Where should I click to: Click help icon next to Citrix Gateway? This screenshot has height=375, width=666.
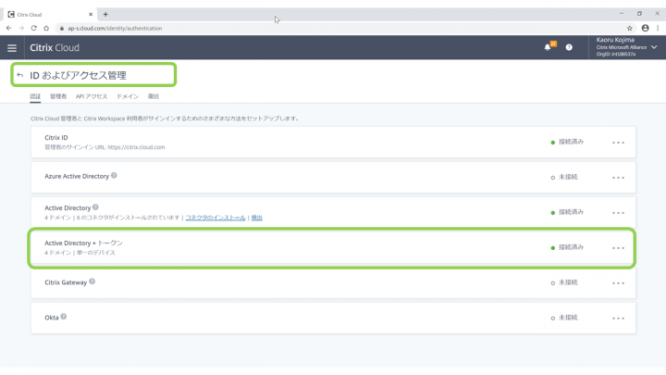pyautogui.click(x=92, y=281)
